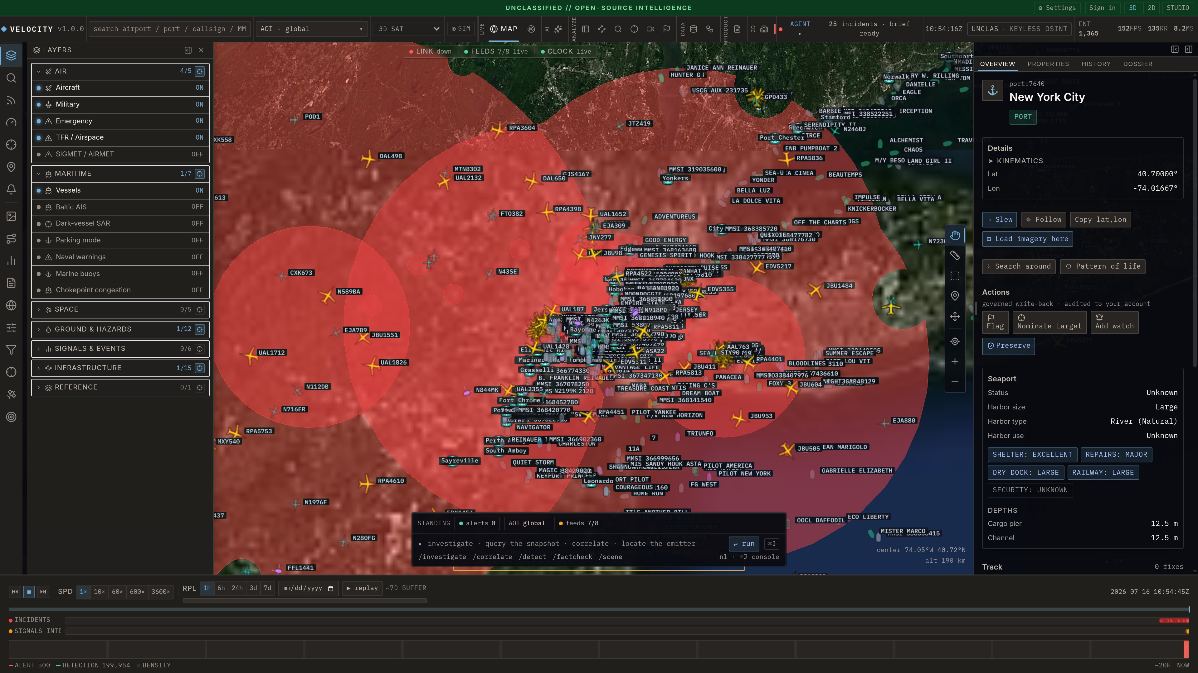Click the Slew button
This screenshot has height=673, width=1198.
pos(999,220)
